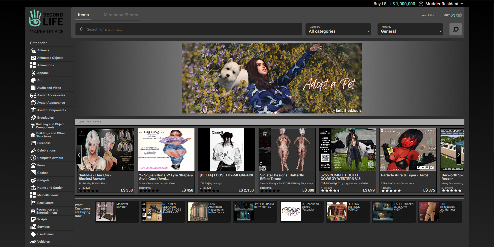
Task: Select the Home and Garden icon
Action: [x=33, y=187]
